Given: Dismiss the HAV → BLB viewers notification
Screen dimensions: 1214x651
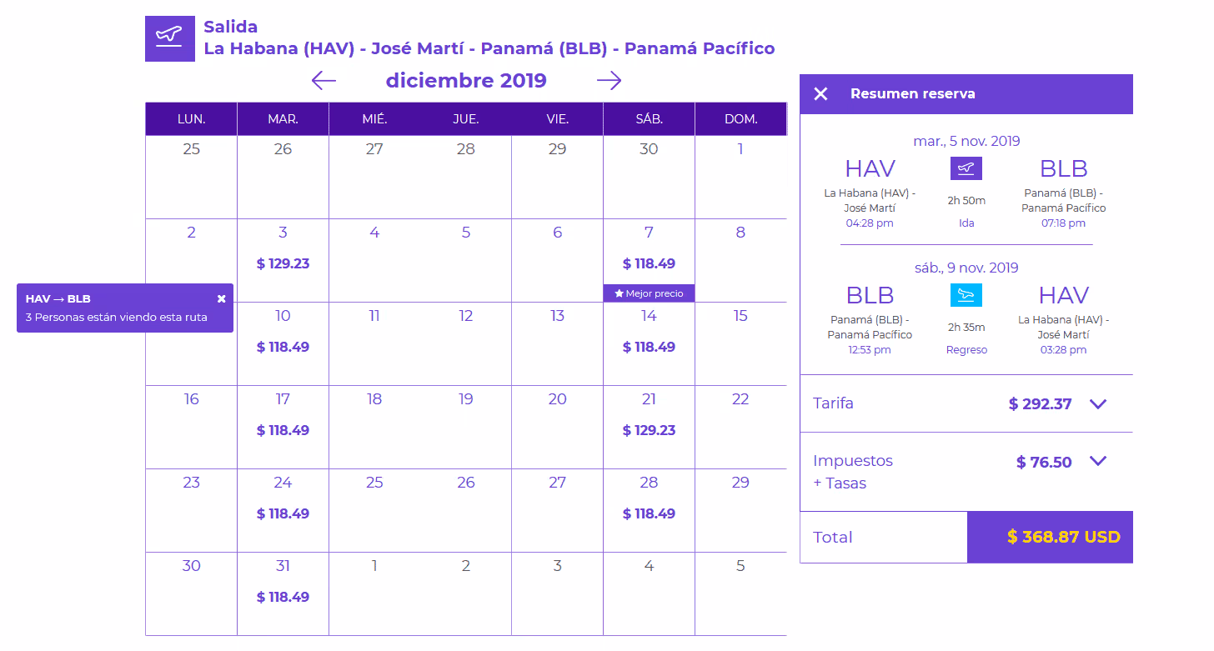Looking at the screenshot, I should [x=221, y=298].
